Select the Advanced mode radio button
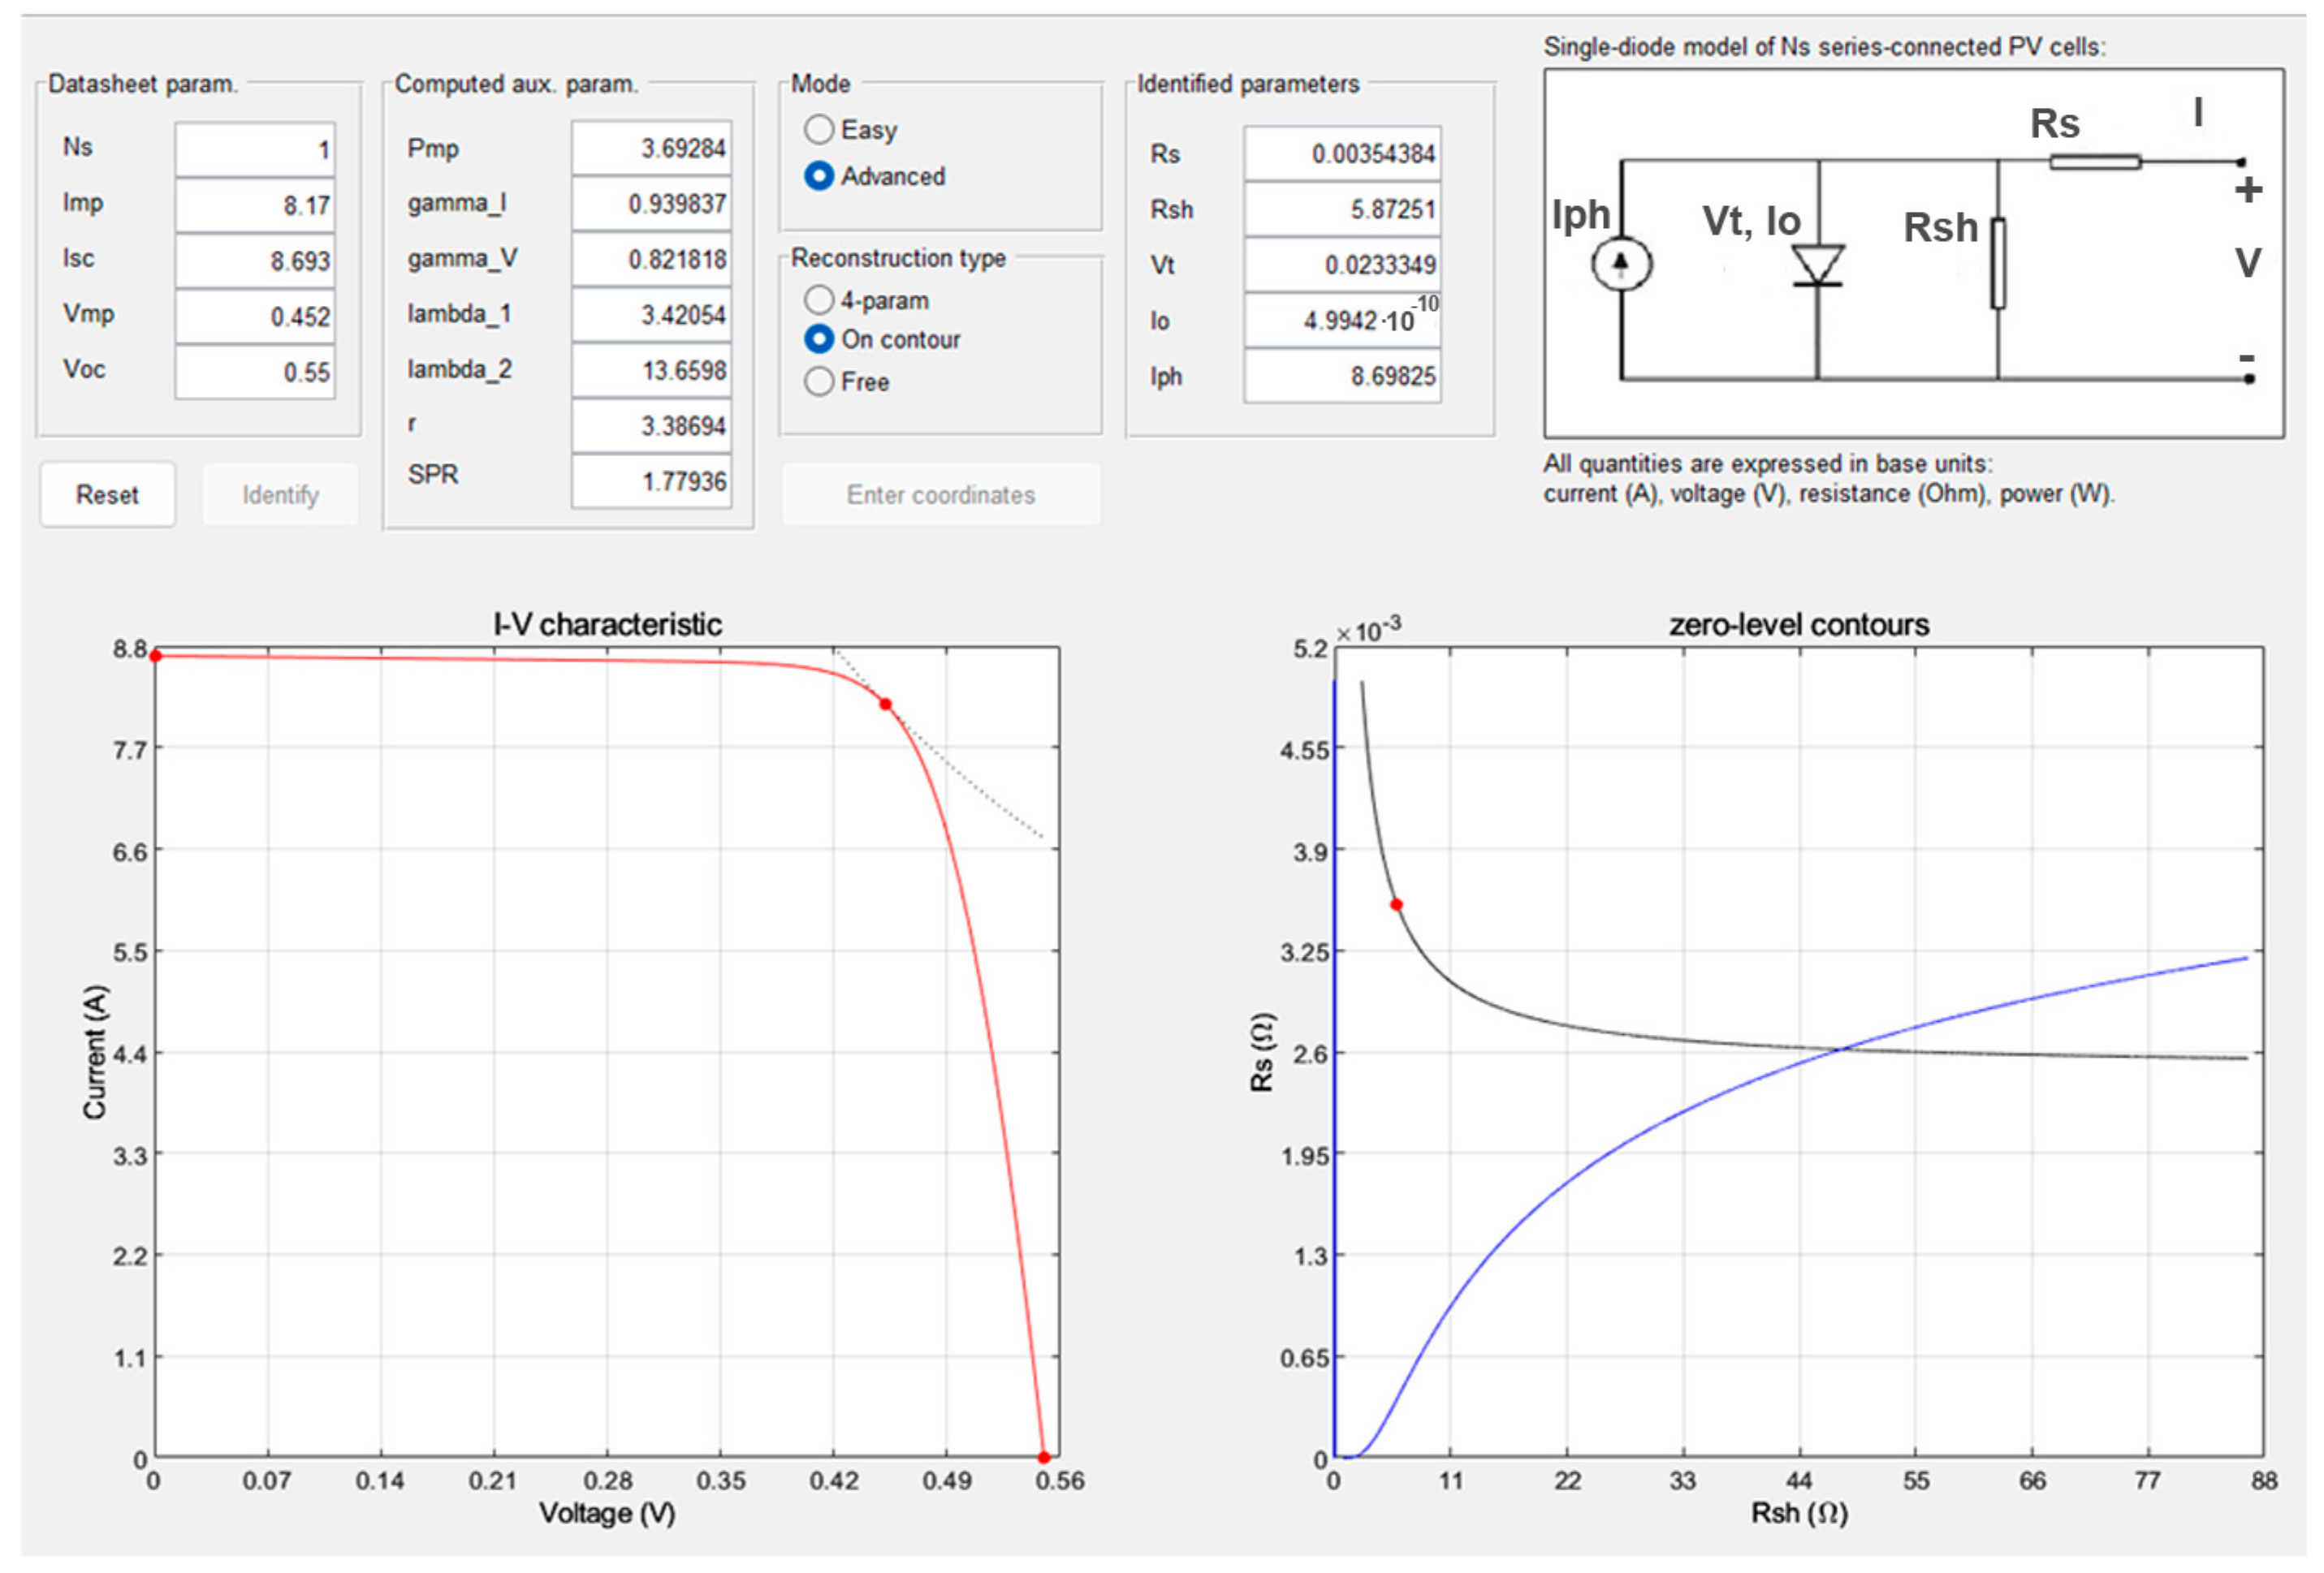 818,176
